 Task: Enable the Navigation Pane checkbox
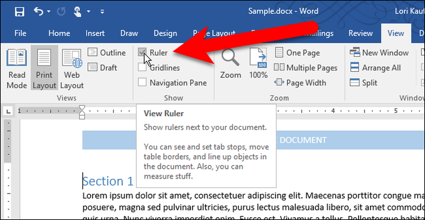tap(142, 82)
